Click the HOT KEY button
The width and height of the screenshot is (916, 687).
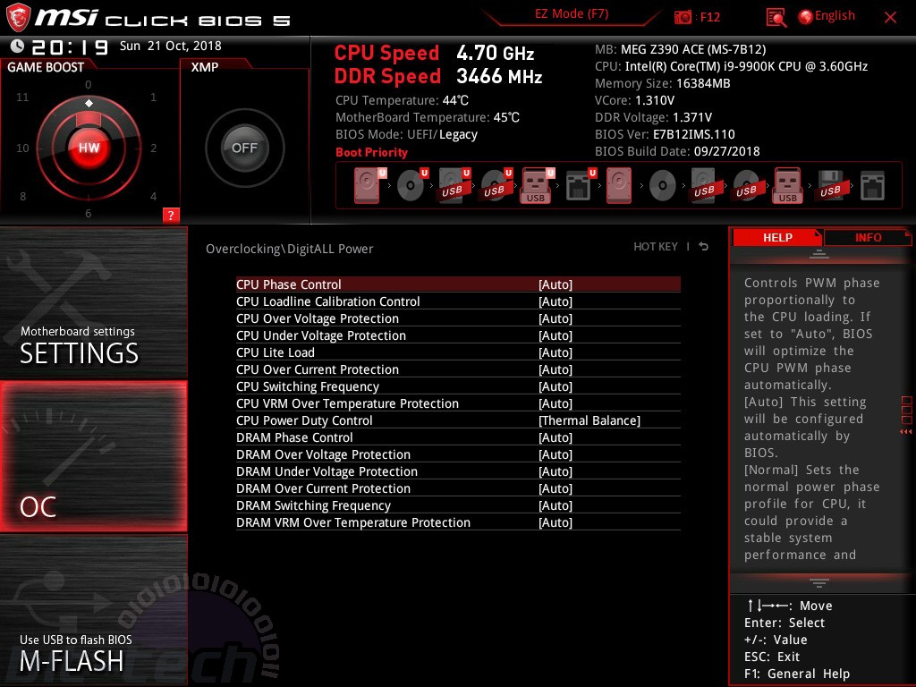point(656,247)
